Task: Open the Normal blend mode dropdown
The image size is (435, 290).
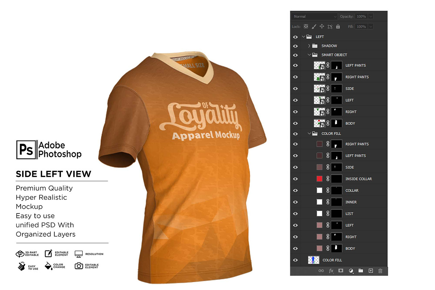Action: [x=315, y=17]
